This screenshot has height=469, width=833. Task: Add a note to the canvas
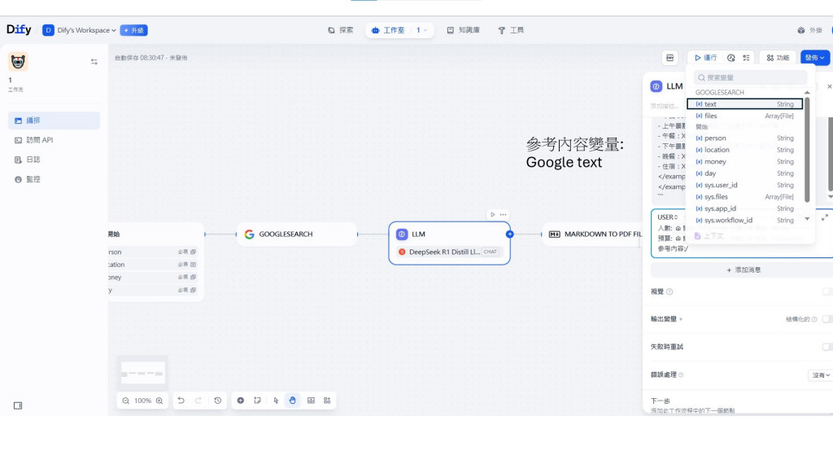pyautogui.click(x=258, y=401)
